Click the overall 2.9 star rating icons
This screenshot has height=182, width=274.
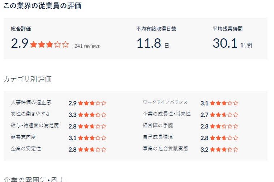tap(50, 45)
